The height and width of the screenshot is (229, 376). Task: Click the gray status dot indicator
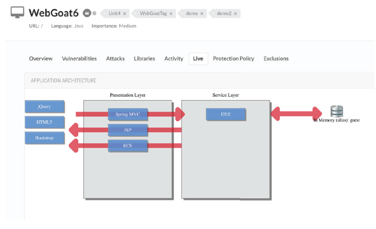click(94, 13)
